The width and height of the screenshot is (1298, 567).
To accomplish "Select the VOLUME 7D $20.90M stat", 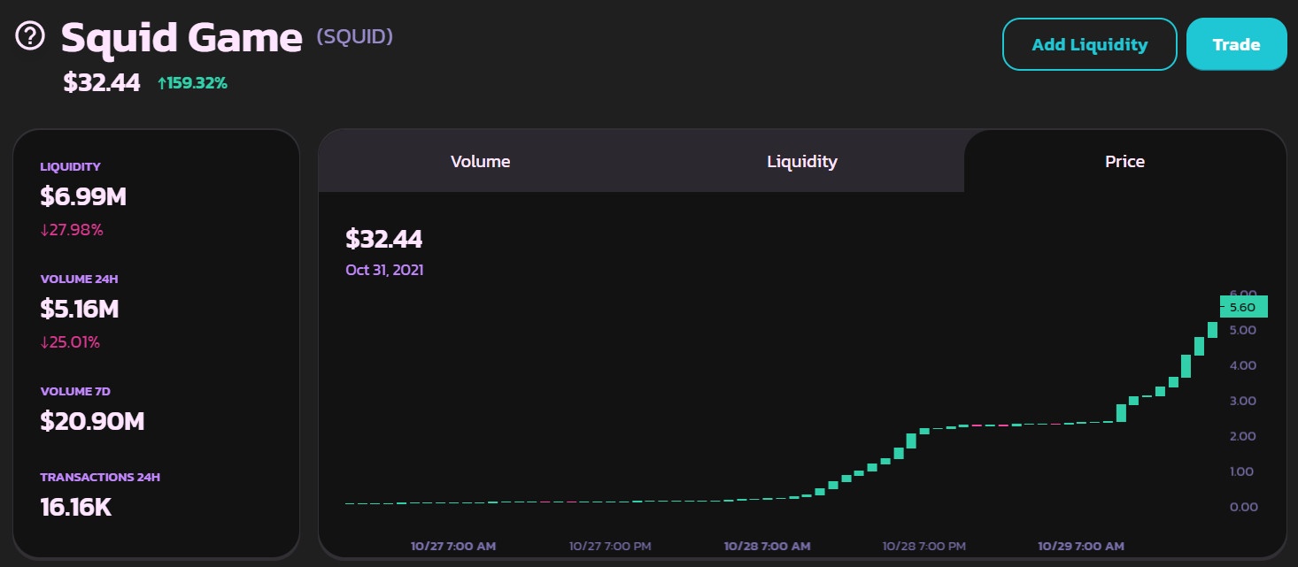I will 92,421.
